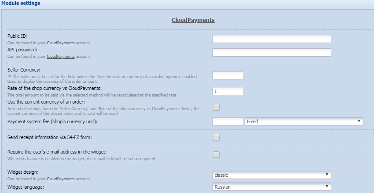Check 'Require the user's e-mail address' option
Image resolution: width=374 pixels, height=193 pixels.
pos(216,155)
